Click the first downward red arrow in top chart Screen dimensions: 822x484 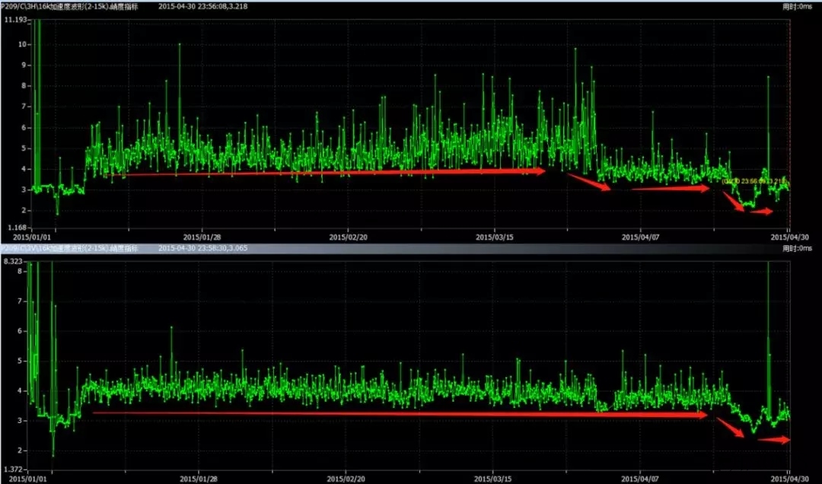click(x=588, y=182)
